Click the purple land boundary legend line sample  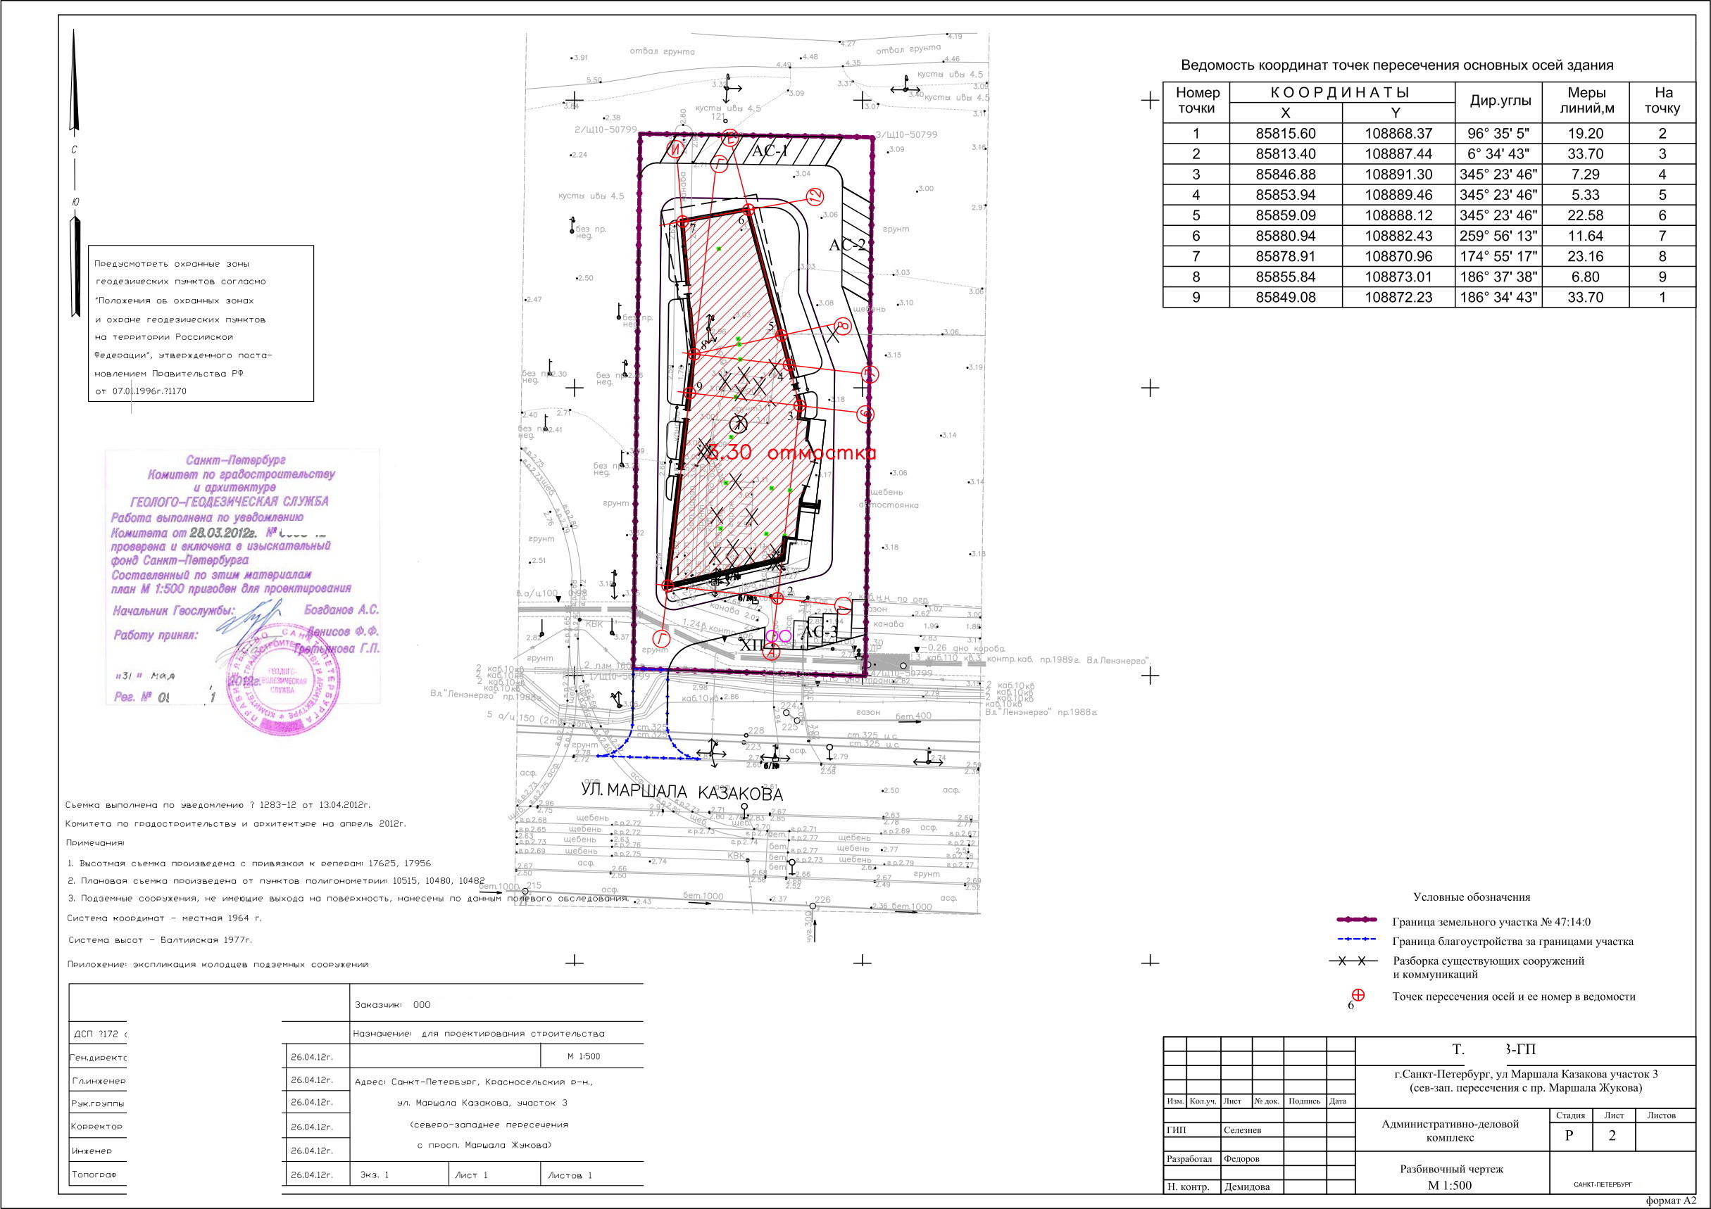tap(1358, 920)
